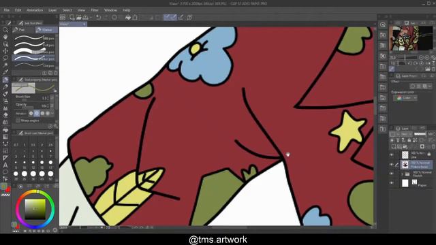Open the Save icon's dropdown arrow
The width and height of the screenshot is (436, 245).
click(x=91, y=18)
